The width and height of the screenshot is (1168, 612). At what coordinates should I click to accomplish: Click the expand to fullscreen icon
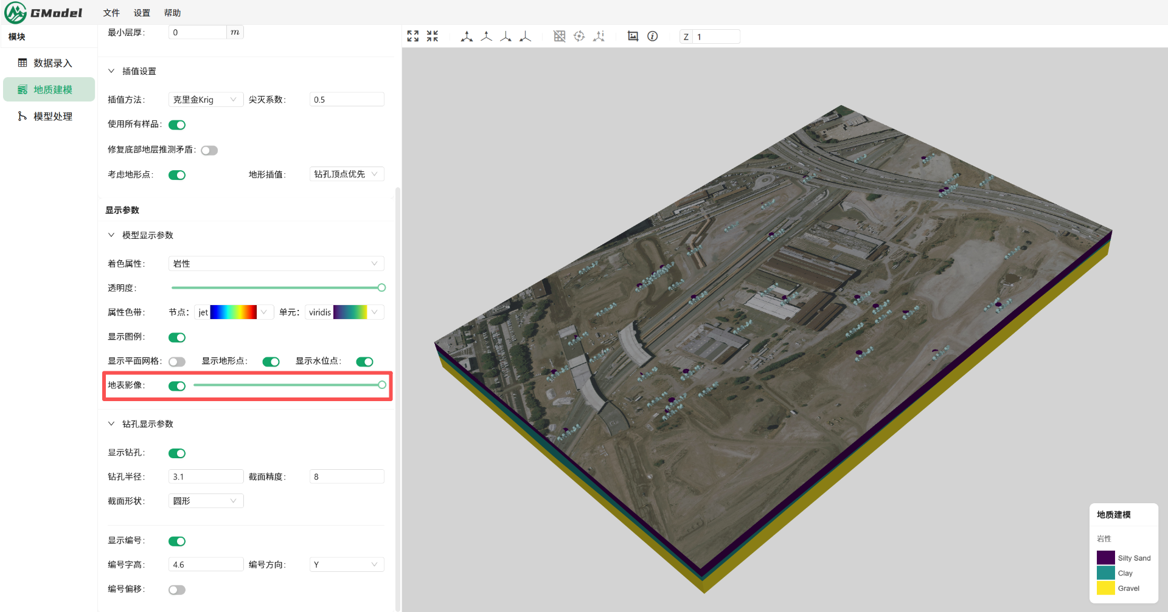click(413, 36)
